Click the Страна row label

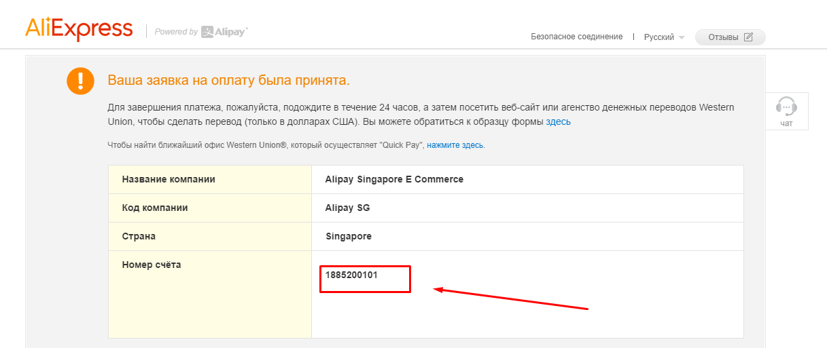(139, 237)
